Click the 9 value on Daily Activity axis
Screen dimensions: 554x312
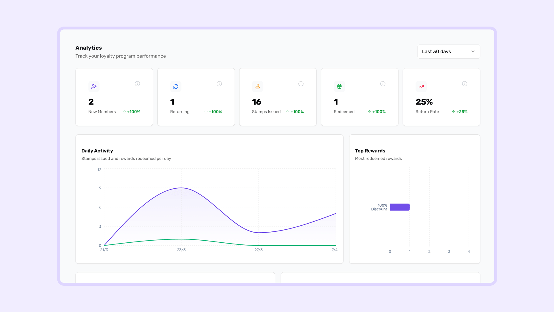coord(100,188)
